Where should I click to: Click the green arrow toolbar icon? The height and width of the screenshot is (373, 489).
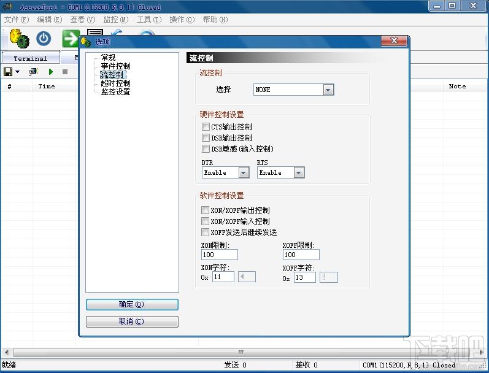pos(71,39)
